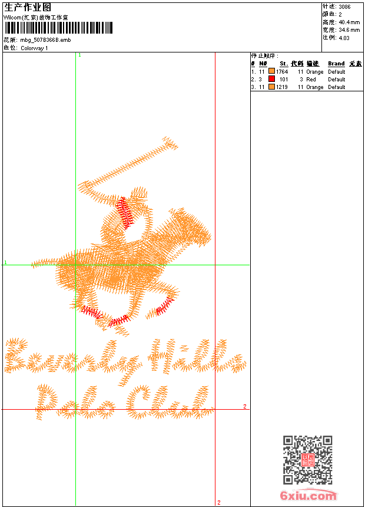Click red marker '2' at right of horizontal guide
365x507 pixels.
[245, 406]
